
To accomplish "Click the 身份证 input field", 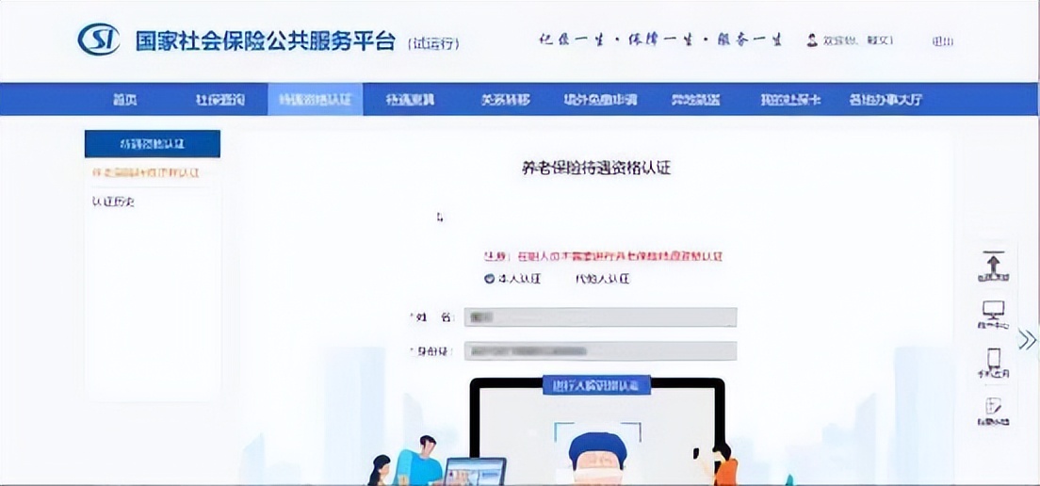I will coord(600,351).
